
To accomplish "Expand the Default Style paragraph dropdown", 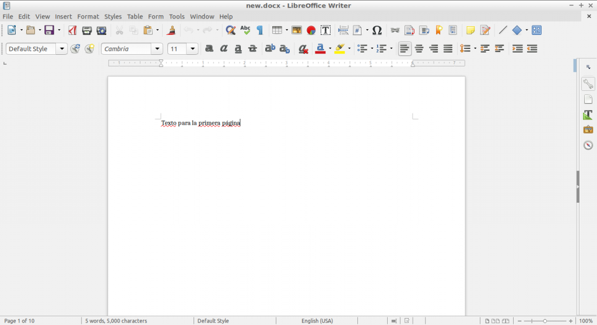I will tap(62, 49).
